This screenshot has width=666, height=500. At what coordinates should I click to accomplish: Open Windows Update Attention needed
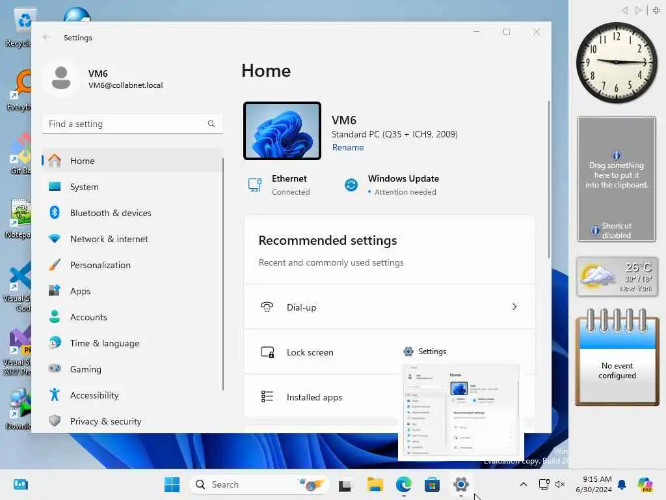point(392,184)
